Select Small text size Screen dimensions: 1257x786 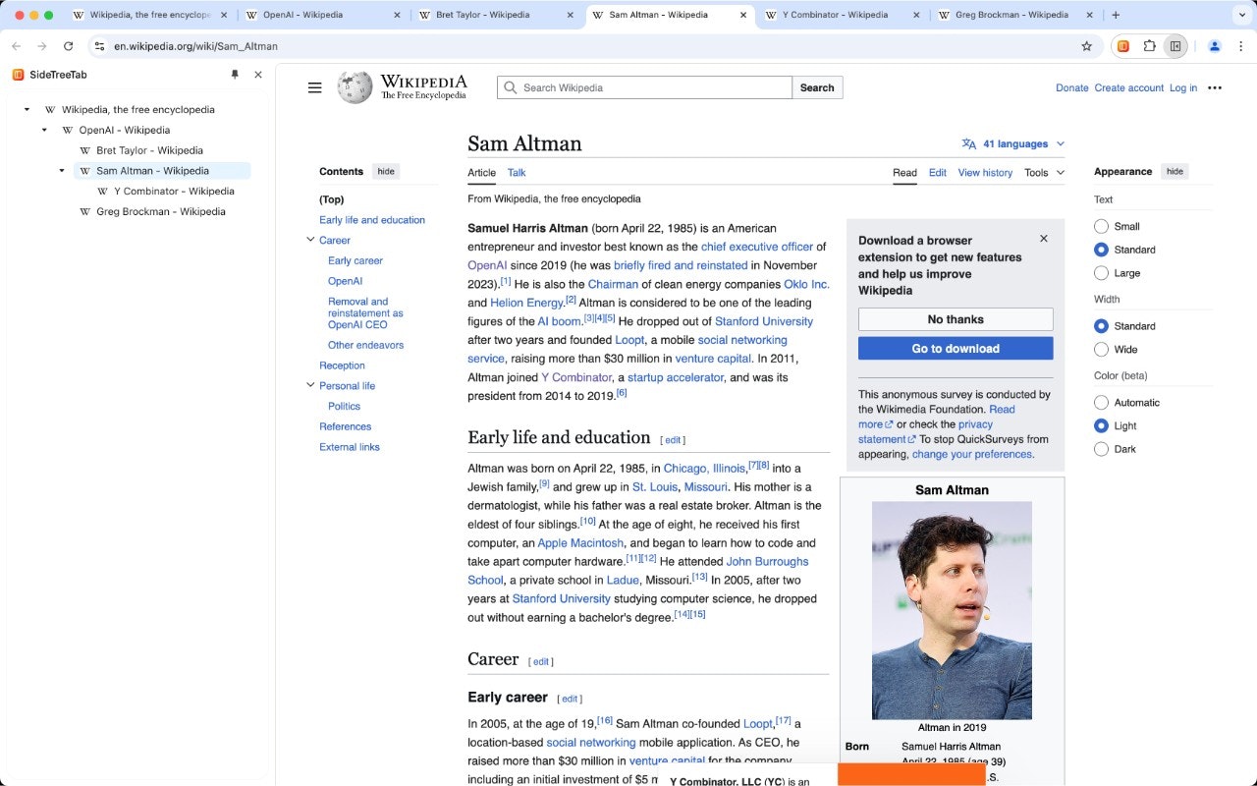point(1101,226)
